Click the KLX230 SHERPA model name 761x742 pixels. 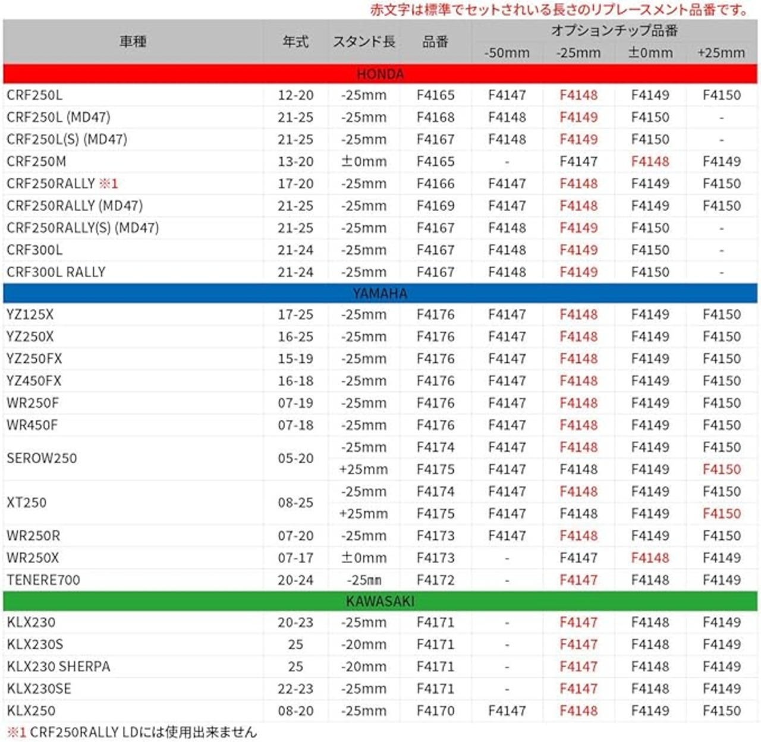[58, 666]
